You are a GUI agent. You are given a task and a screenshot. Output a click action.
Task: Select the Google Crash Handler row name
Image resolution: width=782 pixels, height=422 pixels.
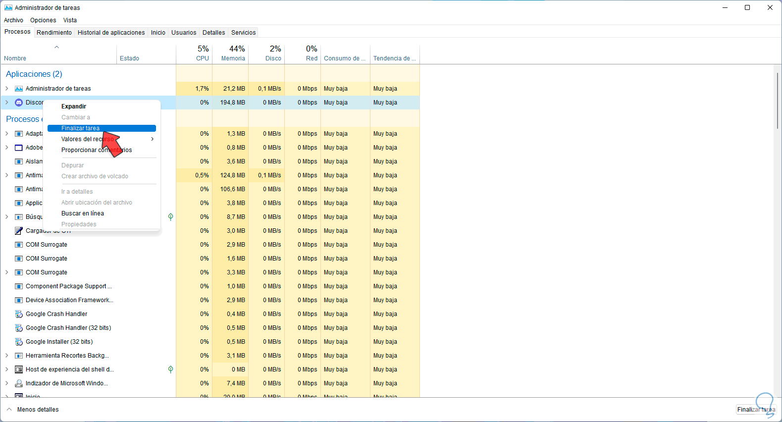56,314
